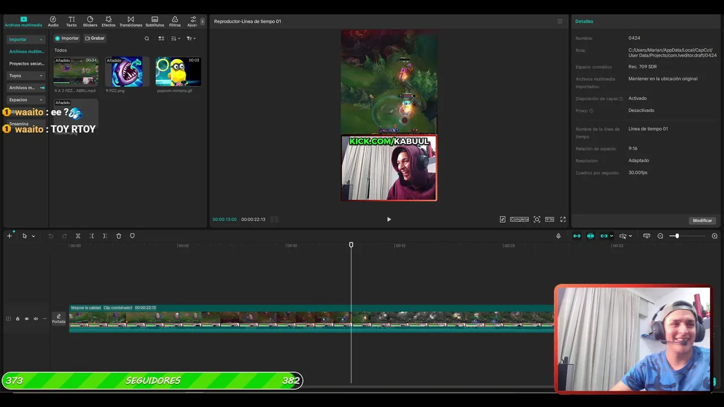724x407 pixels.
Task: Open the linkage options dropdown arrow
Action: [611, 236]
